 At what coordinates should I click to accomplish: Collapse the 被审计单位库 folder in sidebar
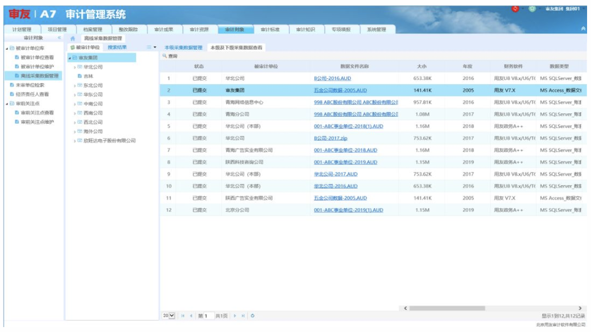coord(7,49)
